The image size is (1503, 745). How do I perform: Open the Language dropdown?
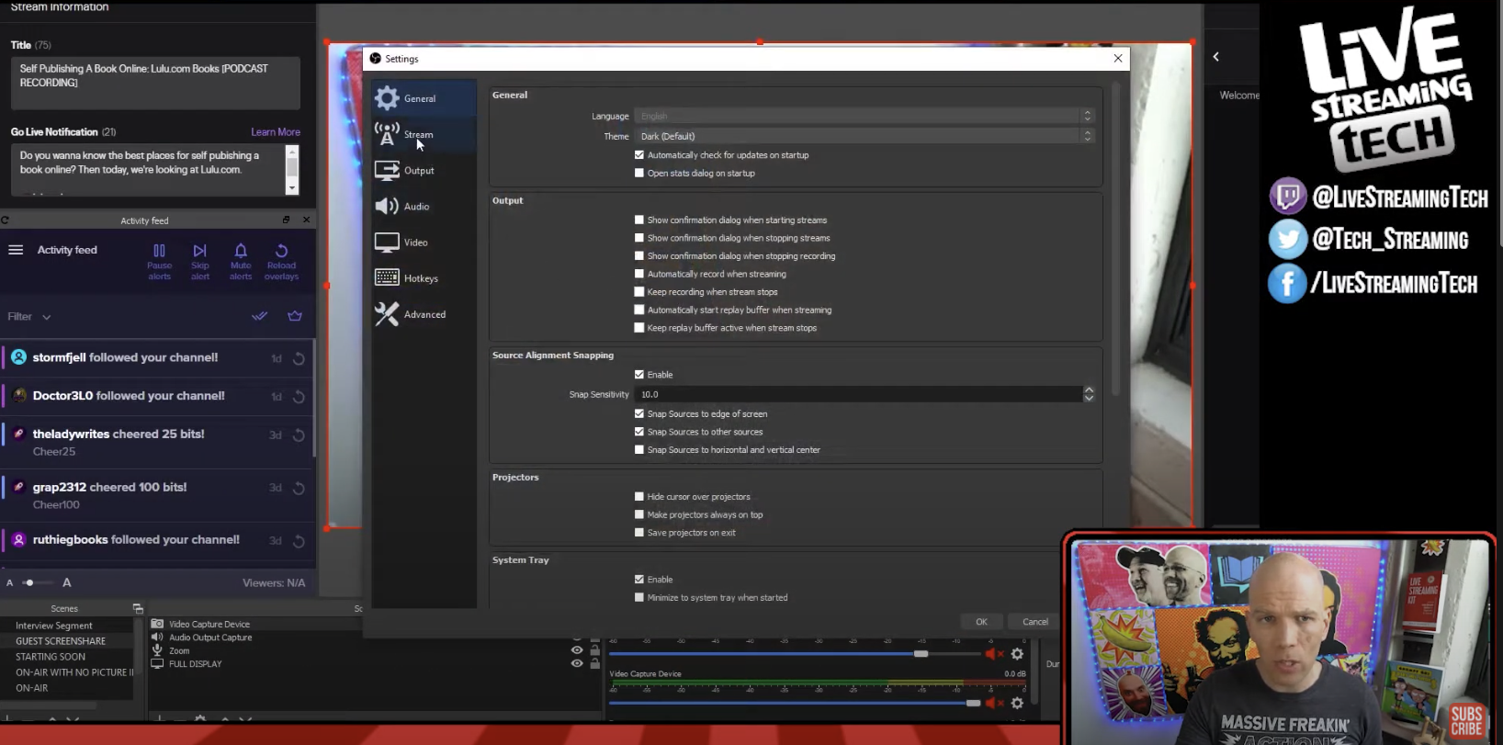865,116
